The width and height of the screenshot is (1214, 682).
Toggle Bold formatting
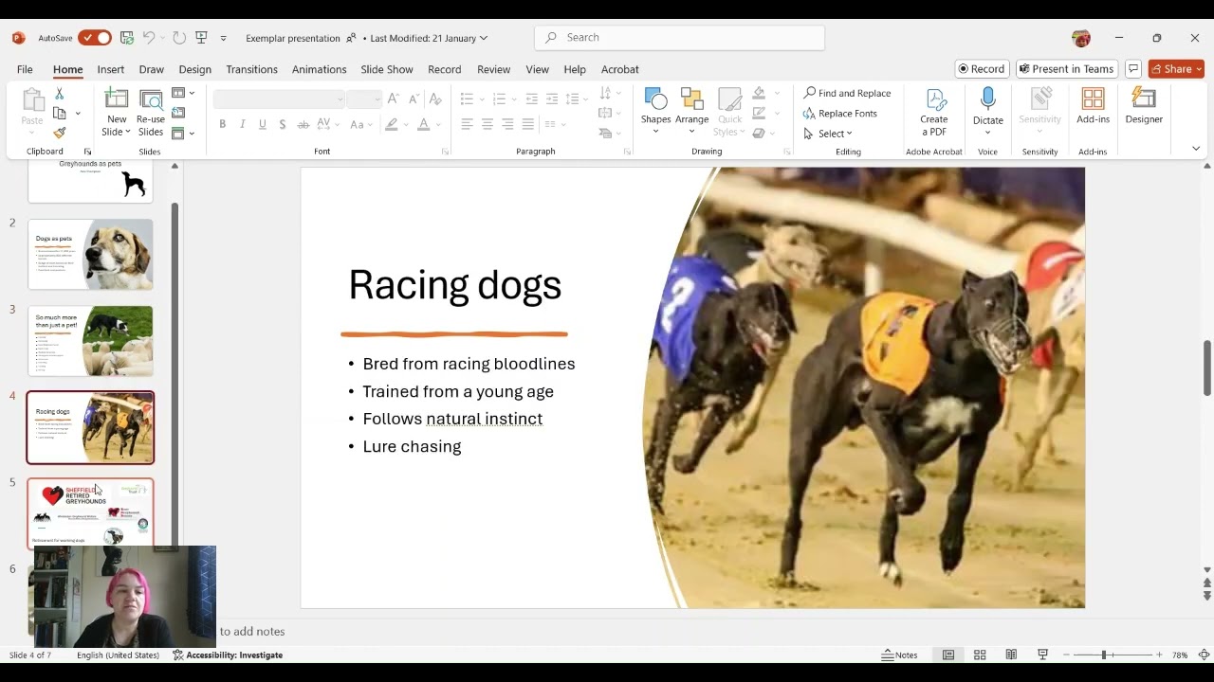click(222, 124)
